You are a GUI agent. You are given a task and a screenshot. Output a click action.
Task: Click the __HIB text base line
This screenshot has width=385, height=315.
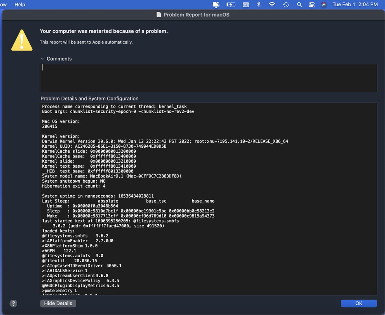pos(88,171)
